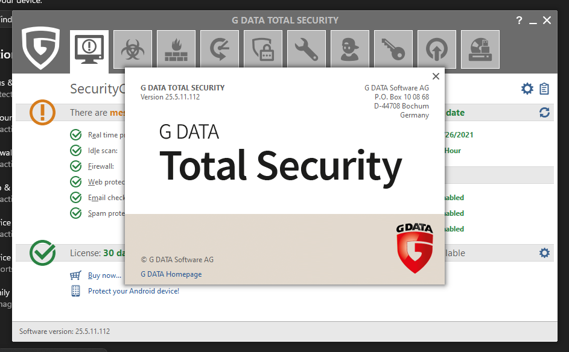The height and width of the screenshot is (352, 569).
Task: Open the protocols clipboard icon
Action: (544, 89)
